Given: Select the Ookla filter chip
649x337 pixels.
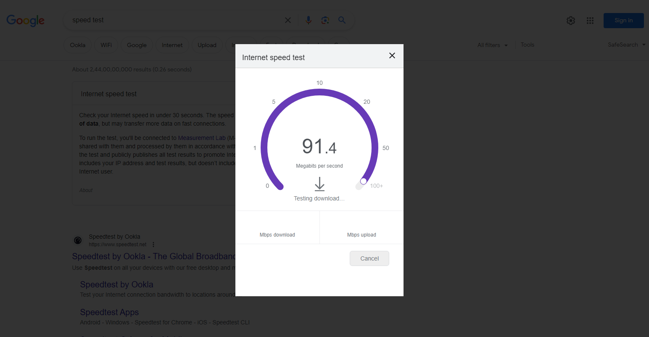Looking at the screenshot, I should pos(78,45).
